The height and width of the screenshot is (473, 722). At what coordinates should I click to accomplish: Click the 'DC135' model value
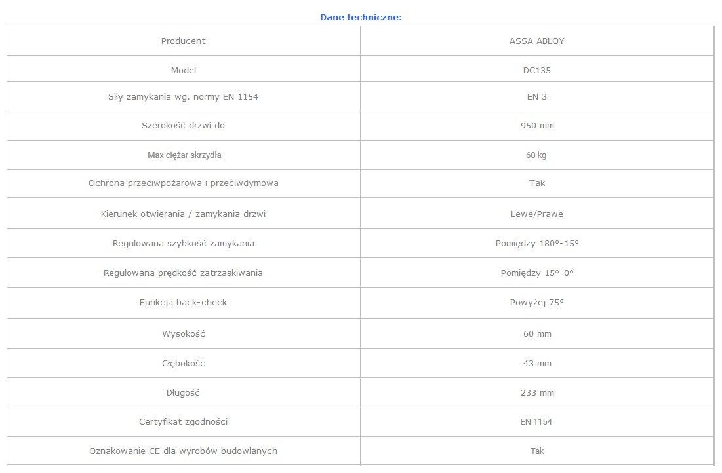536,70
